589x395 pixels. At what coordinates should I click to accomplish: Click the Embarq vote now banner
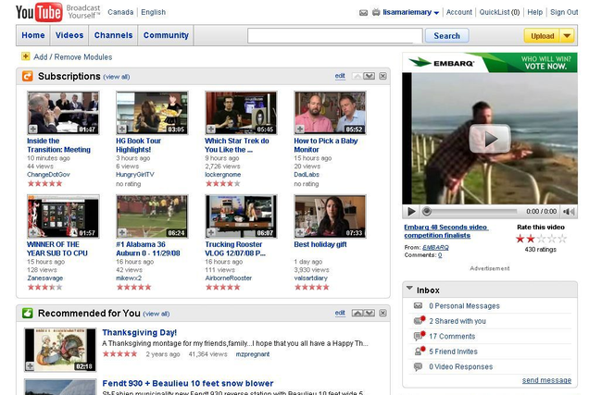[490, 63]
